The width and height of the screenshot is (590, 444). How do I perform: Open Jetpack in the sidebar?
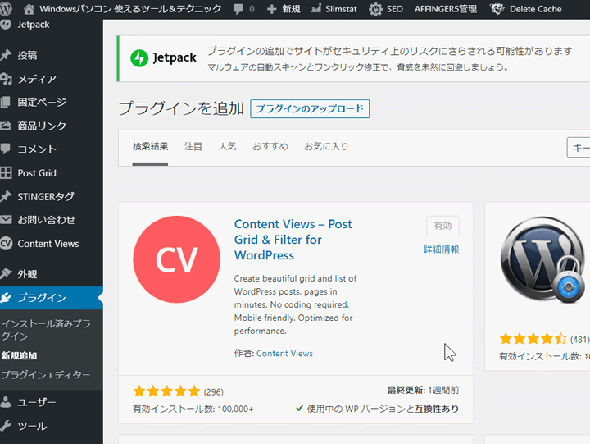pos(34,25)
